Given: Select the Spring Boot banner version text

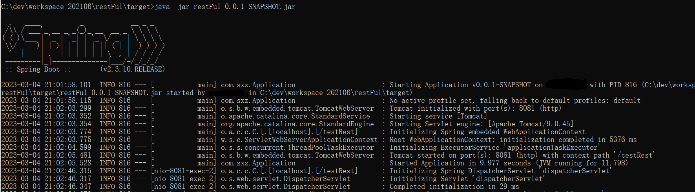Looking at the screenshot, I should point(133,69).
